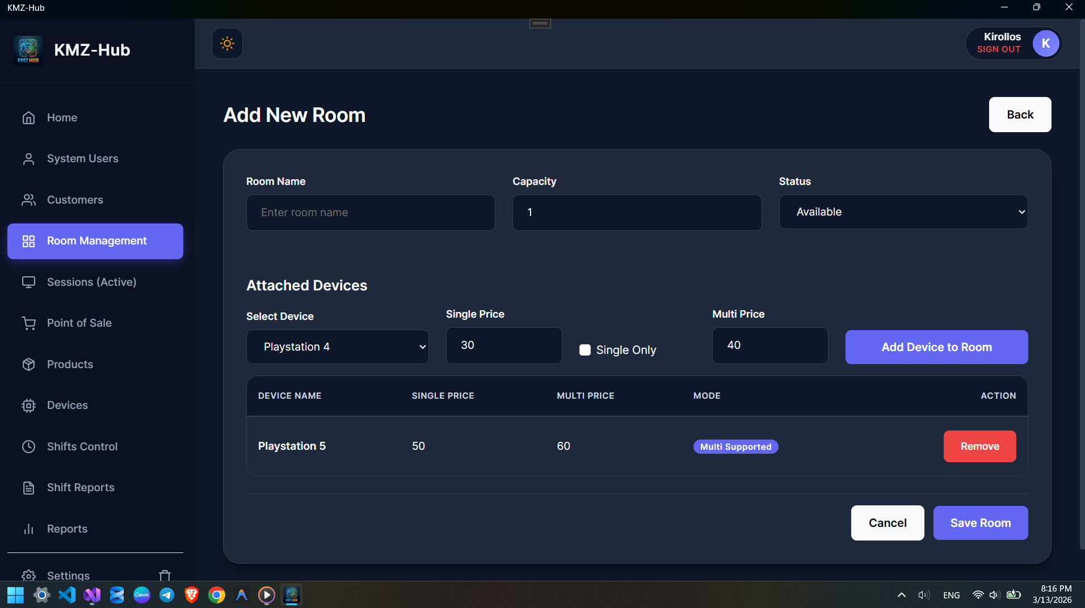Open Point of Sale cart icon
The image size is (1085, 608).
tap(28, 323)
